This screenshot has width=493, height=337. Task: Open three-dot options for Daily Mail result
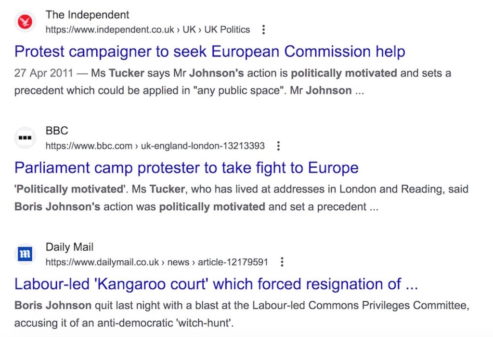282,262
